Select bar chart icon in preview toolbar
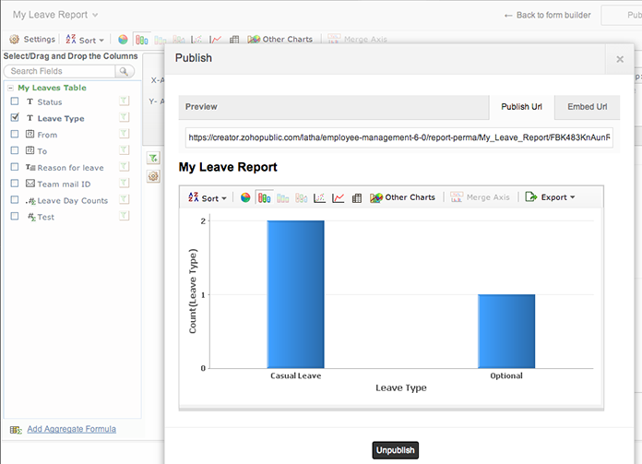The width and height of the screenshot is (642, 464). pos(265,197)
